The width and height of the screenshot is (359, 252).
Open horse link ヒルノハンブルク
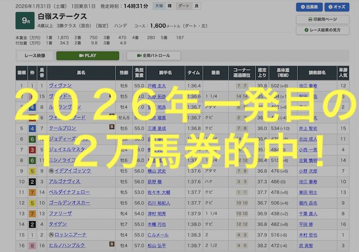(x=67, y=245)
